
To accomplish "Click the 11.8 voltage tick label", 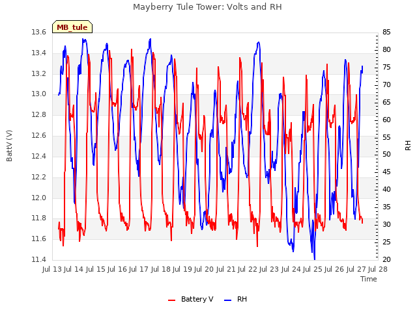I will tap(39, 218).
